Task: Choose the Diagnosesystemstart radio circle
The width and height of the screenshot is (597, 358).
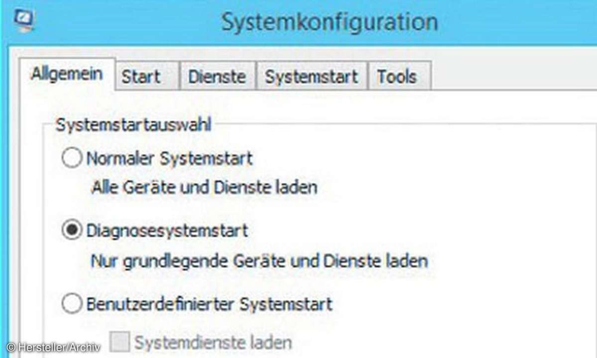Action: click(x=72, y=231)
